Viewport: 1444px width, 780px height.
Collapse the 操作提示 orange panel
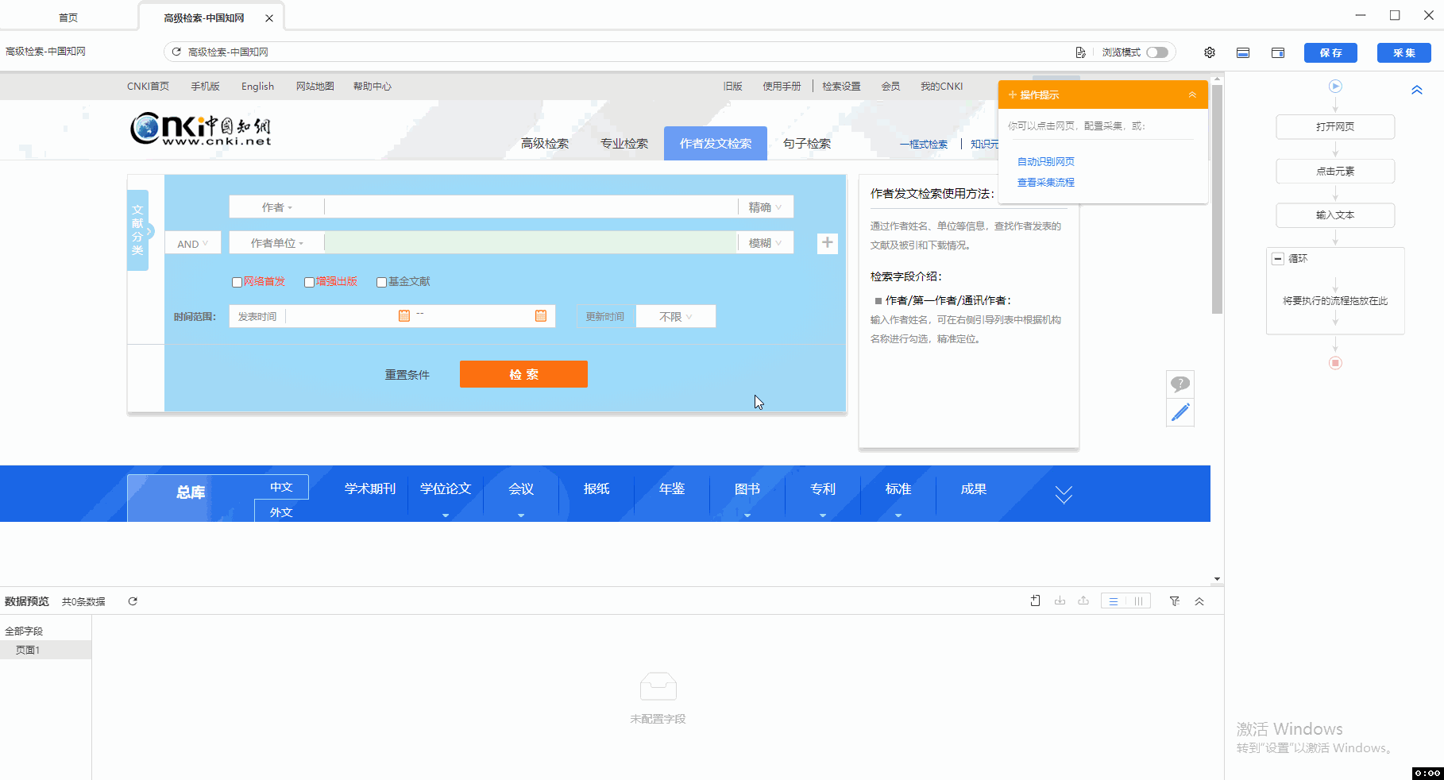pyautogui.click(x=1192, y=95)
